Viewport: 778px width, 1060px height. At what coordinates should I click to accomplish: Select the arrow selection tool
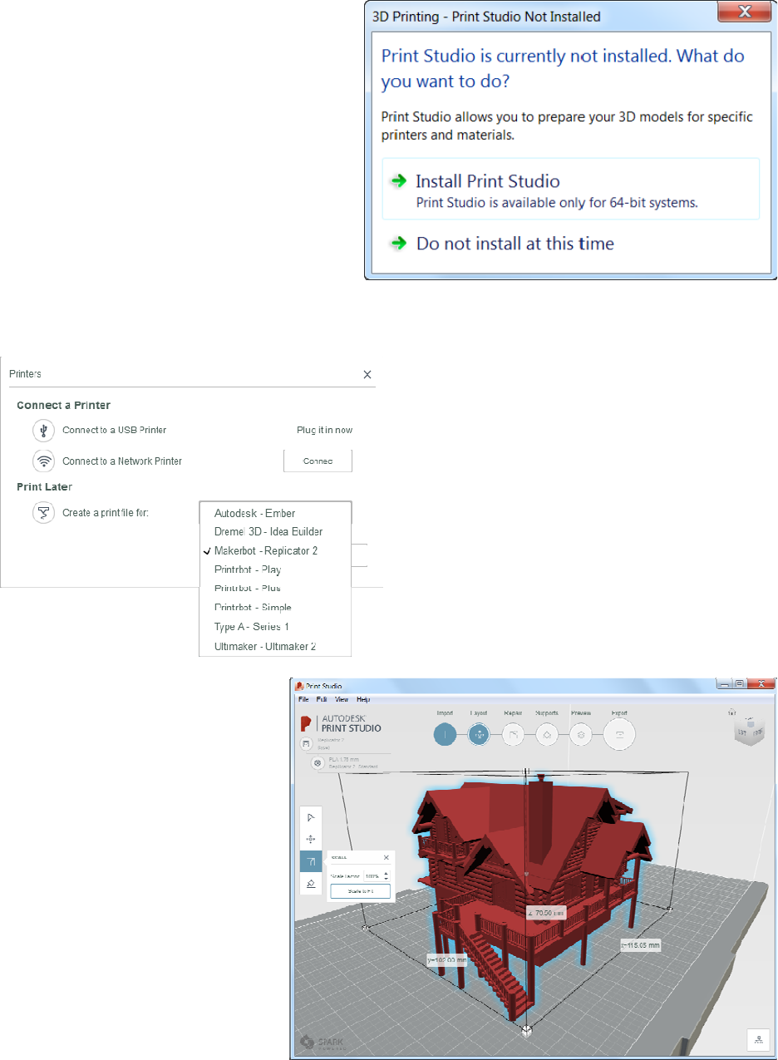point(311,817)
